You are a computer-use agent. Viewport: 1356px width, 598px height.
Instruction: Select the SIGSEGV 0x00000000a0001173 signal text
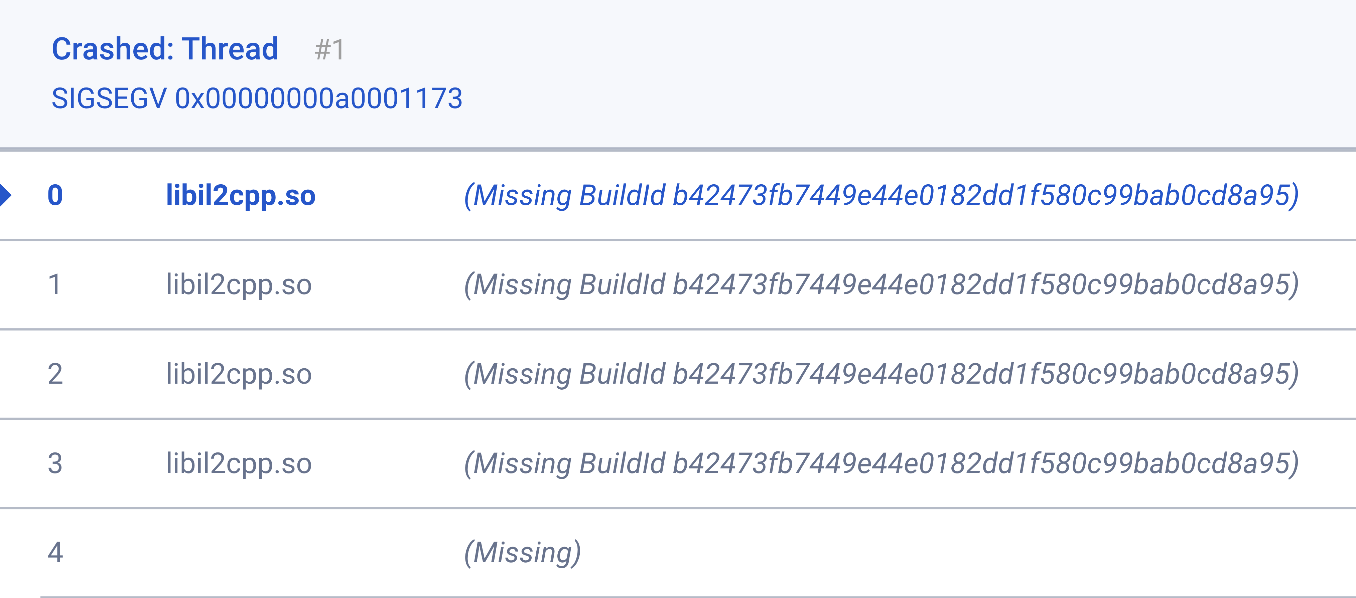(257, 98)
